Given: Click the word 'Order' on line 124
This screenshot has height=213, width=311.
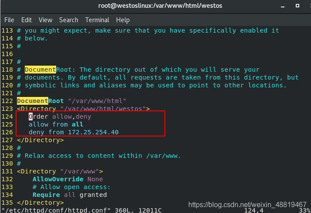Looking at the screenshot, I should tap(38, 116).
